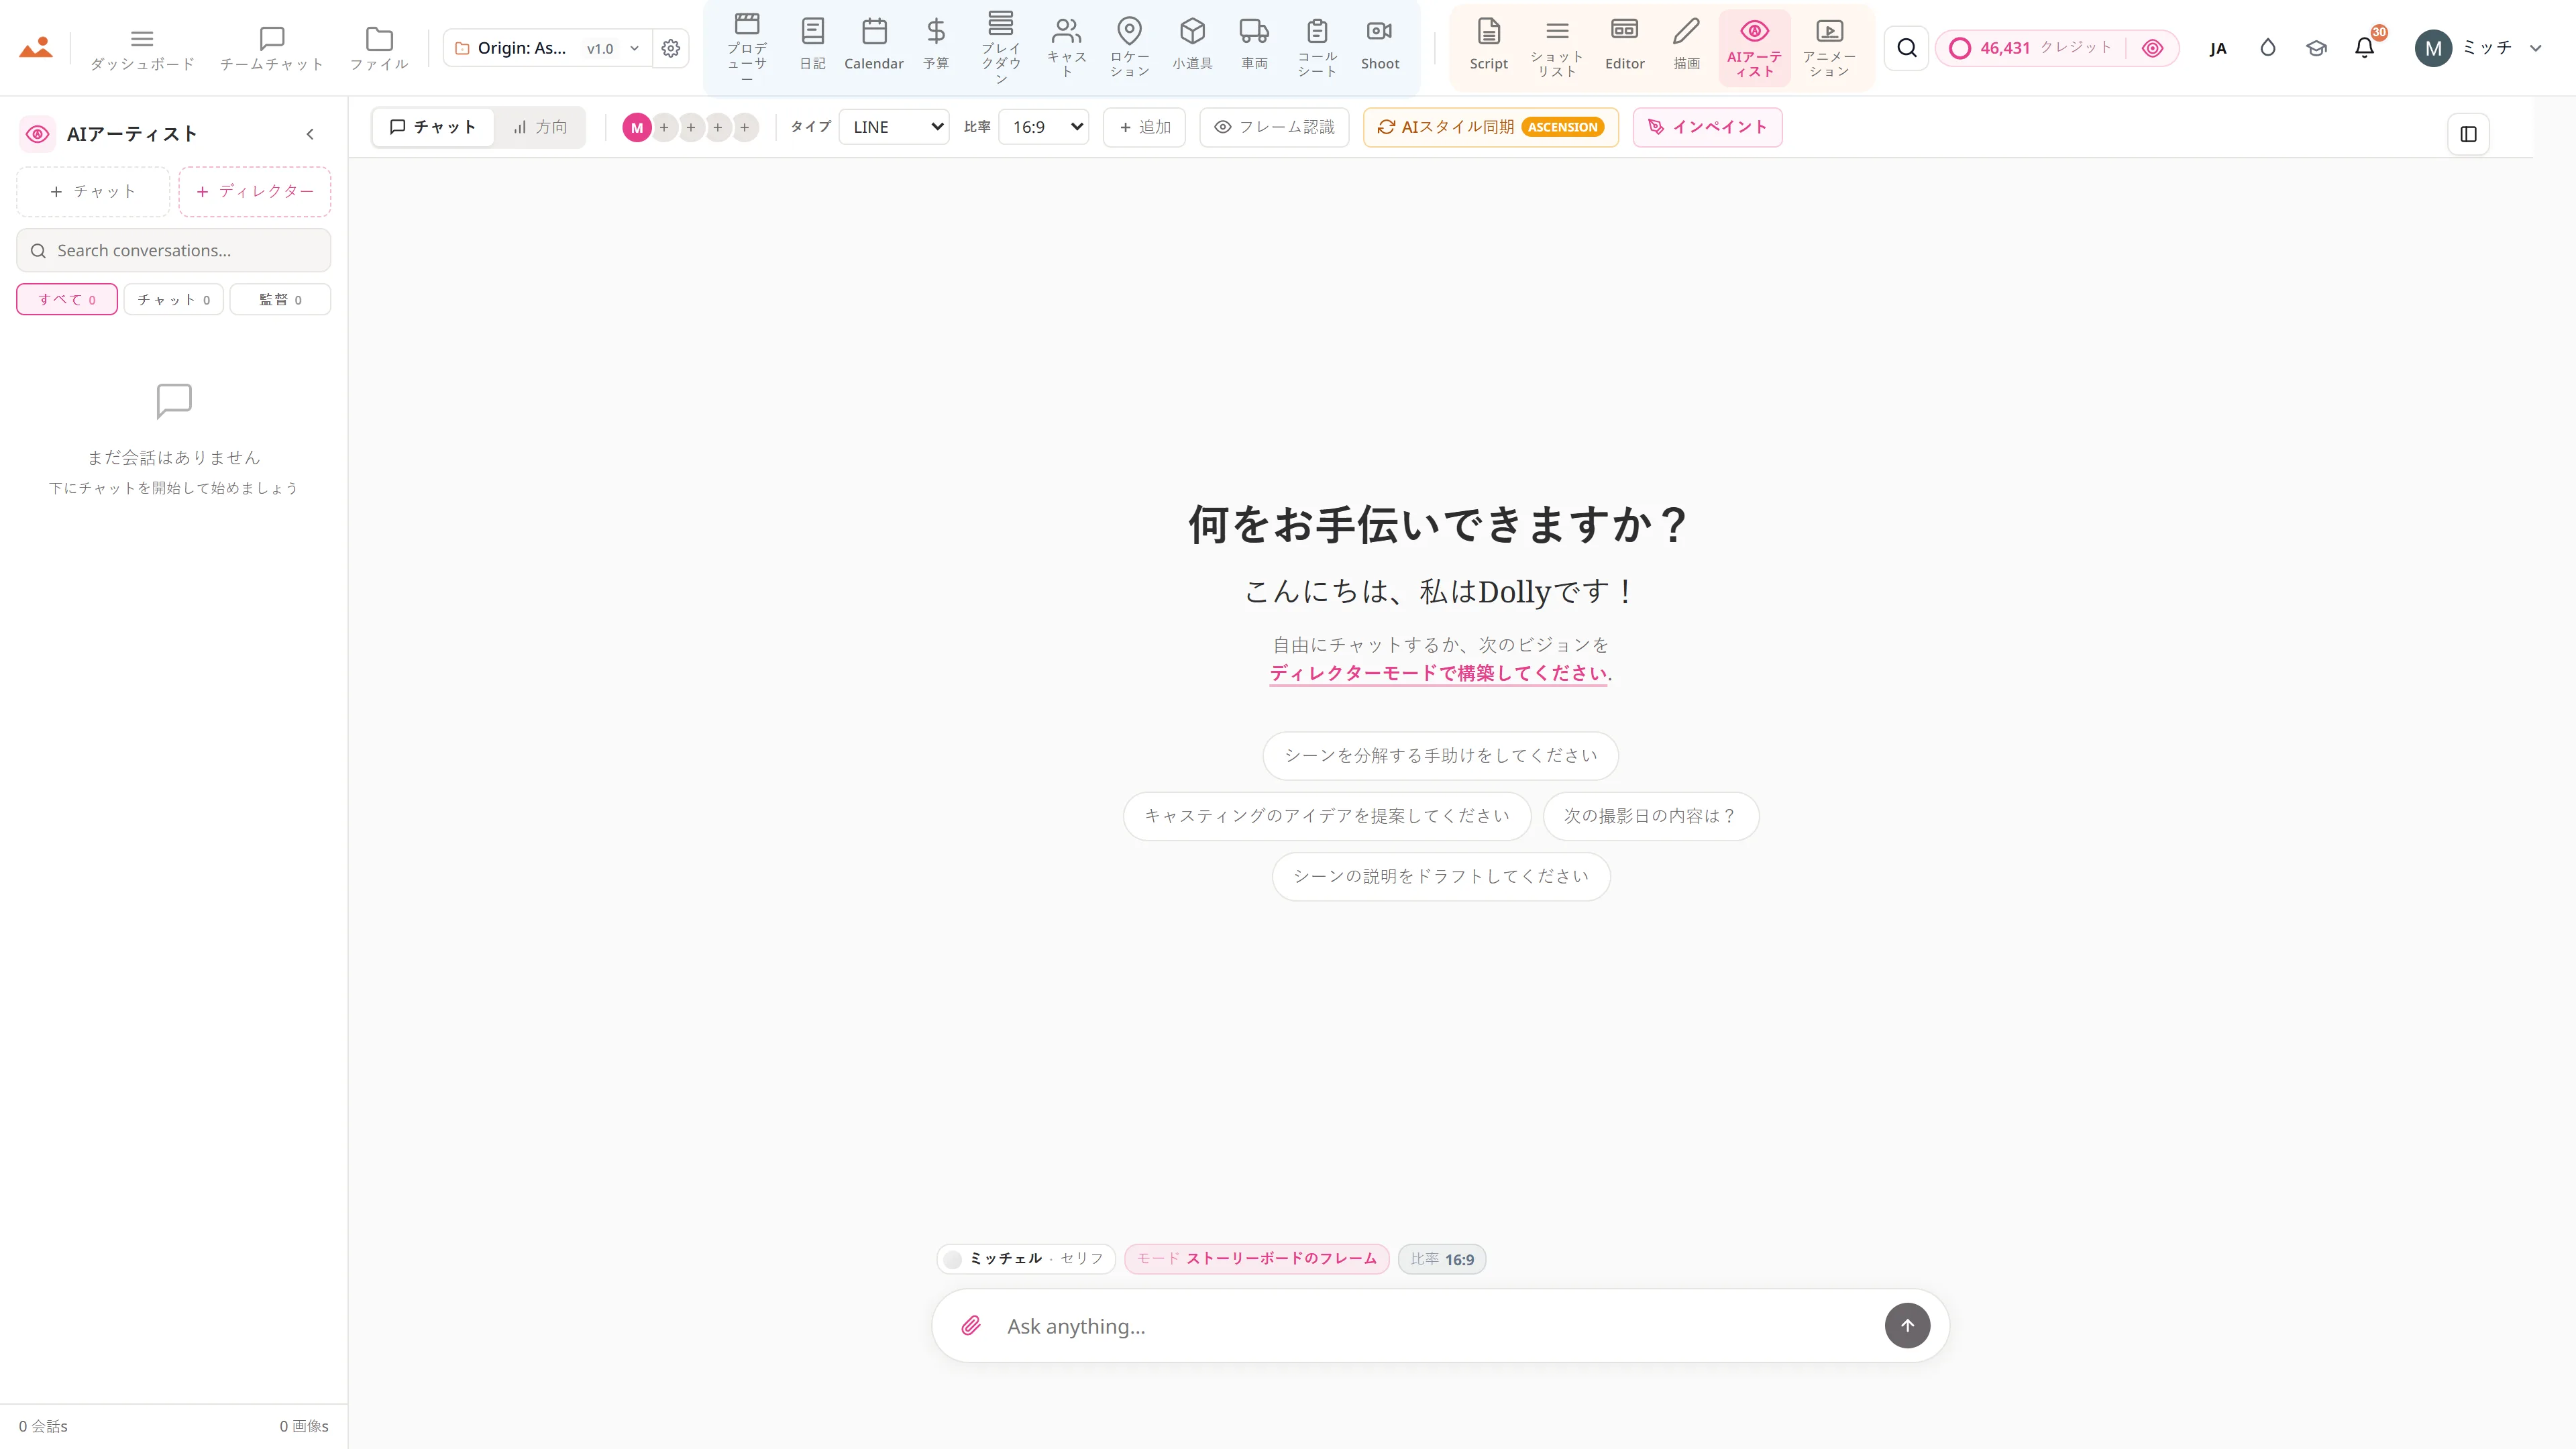Image resolution: width=2576 pixels, height=1449 pixels.
Task: Open the プロデューサー clapperboard tool
Action: [747, 47]
